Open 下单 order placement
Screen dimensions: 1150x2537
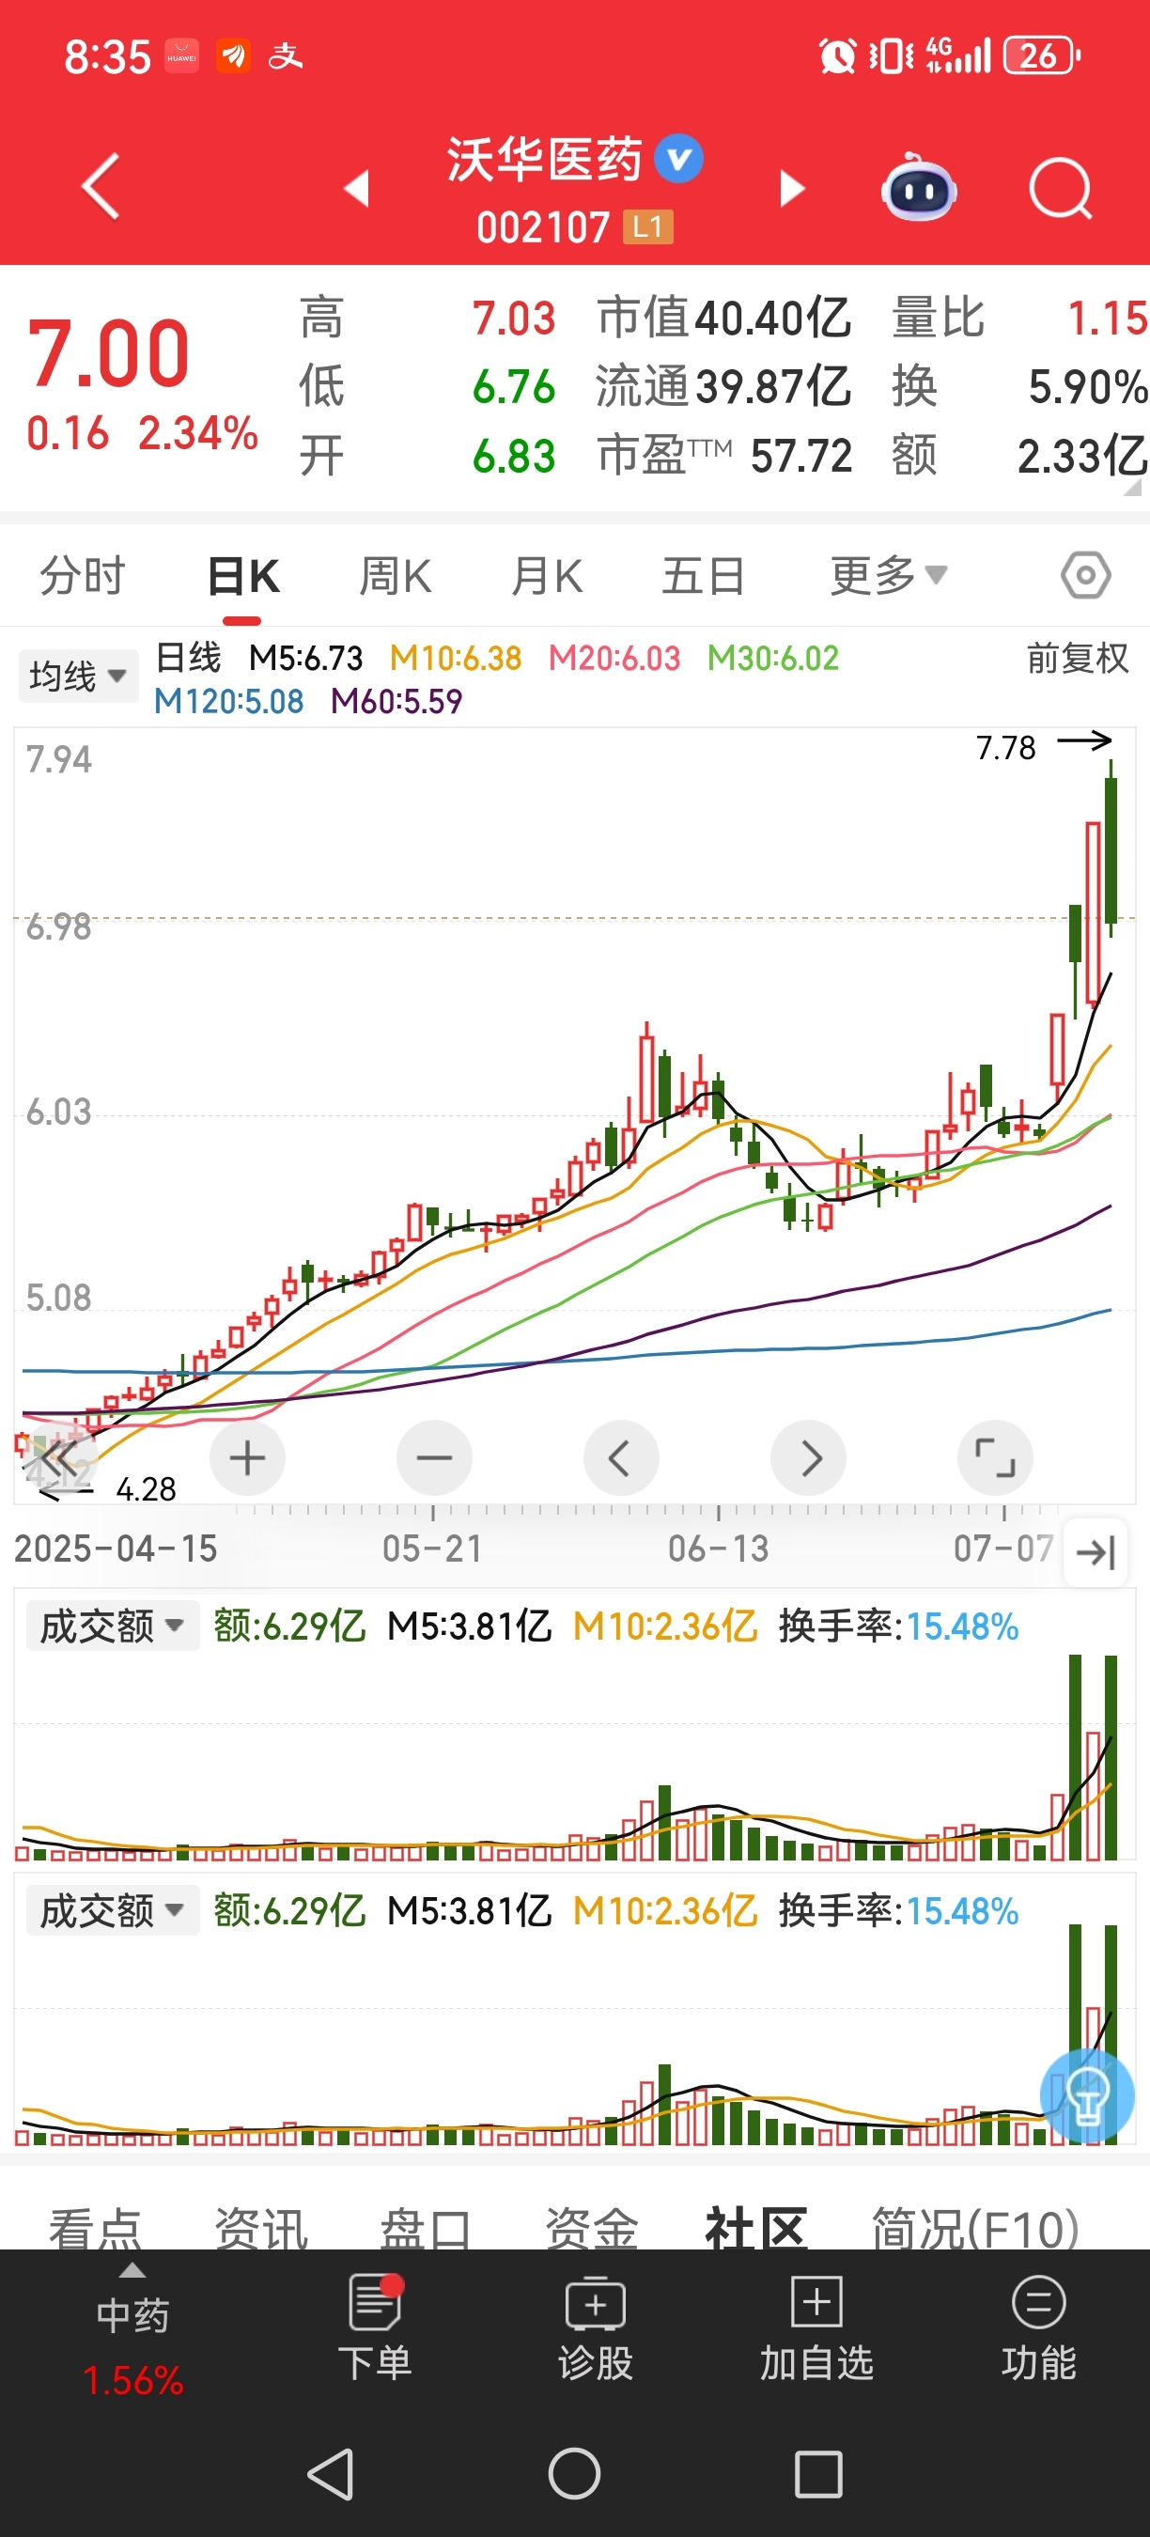(x=375, y=2328)
